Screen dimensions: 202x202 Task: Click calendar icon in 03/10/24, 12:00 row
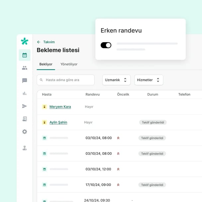point(45,169)
